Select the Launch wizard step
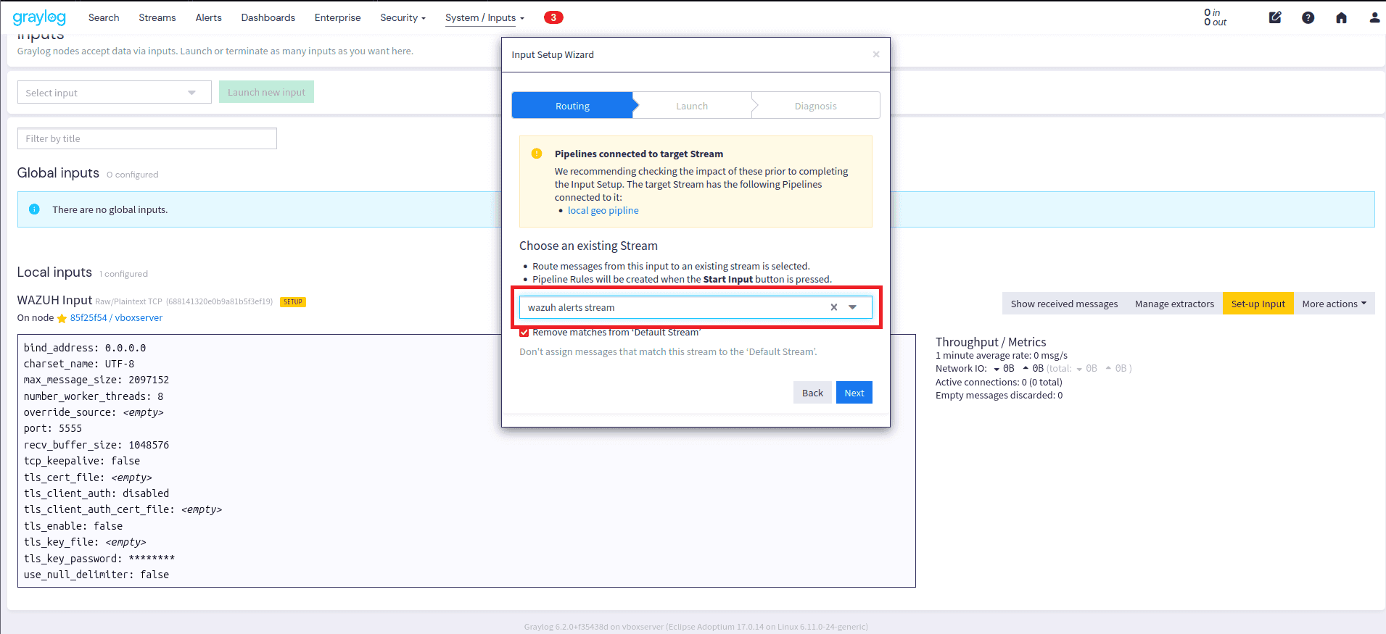1386x634 pixels. (x=692, y=106)
